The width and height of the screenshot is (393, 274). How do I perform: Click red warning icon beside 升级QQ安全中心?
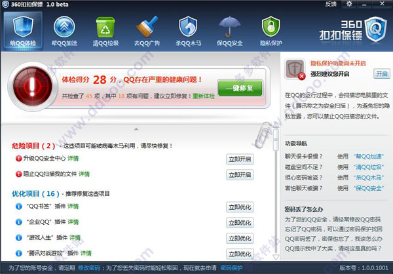tap(19, 159)
